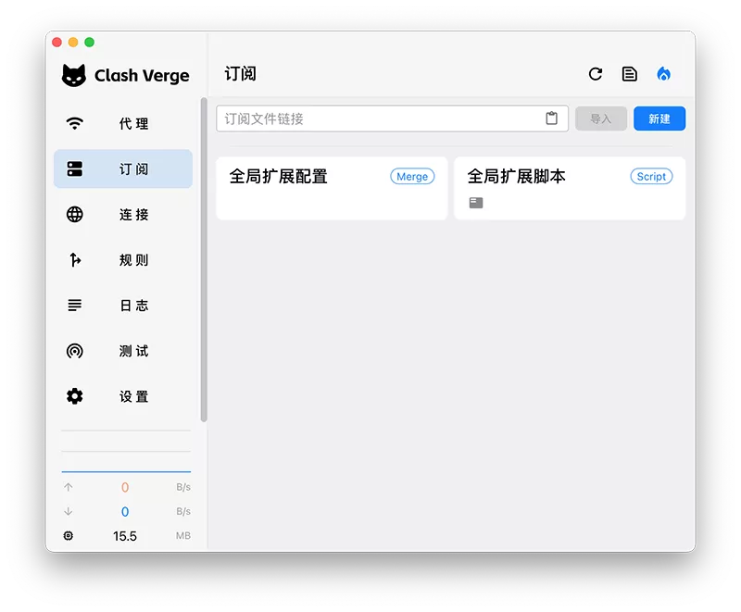This screenshot has height=612, width=741.
Task: Click the memory chip usage icon
Action: (68, 535)
